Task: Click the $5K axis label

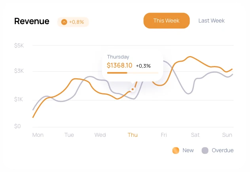Action: [19, 45]
